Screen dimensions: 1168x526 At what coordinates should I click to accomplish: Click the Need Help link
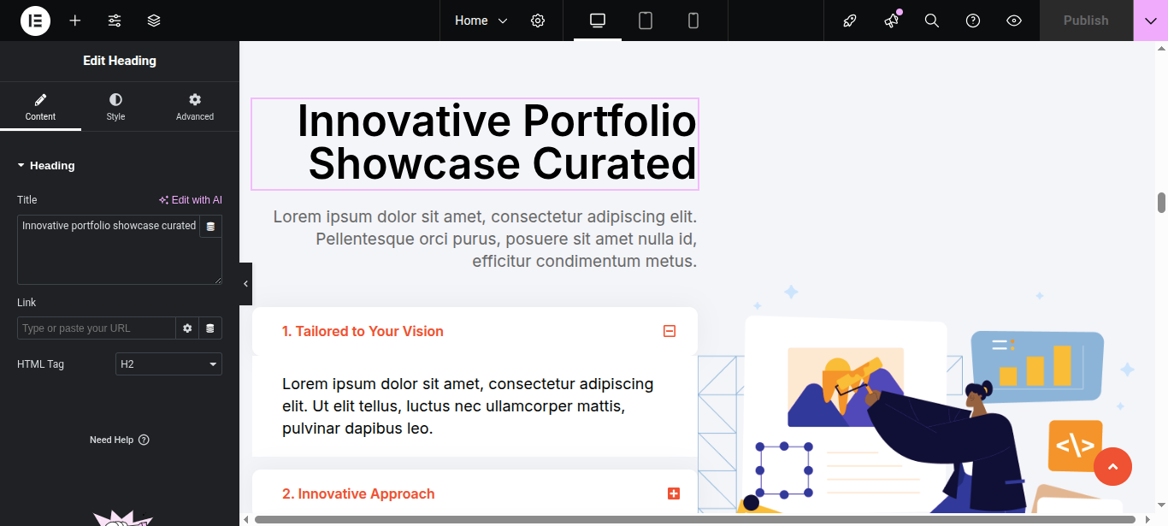tap(119, 440)
